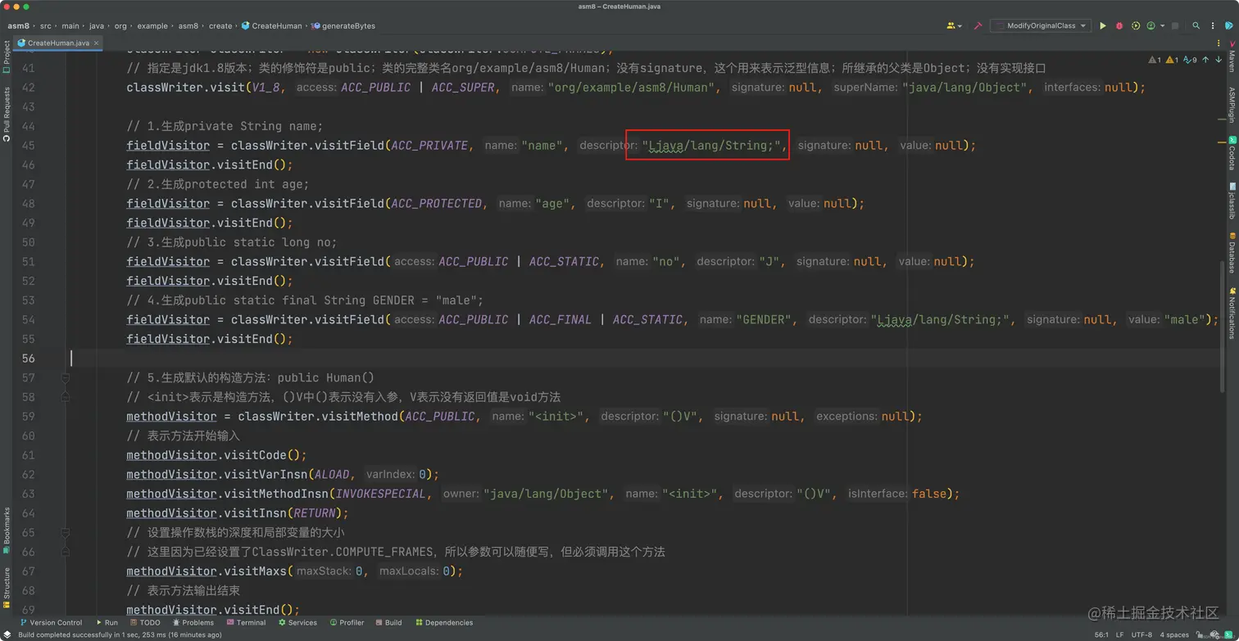Screen dimensions: 1239x641
Task: Open the Terminal tool window
Action: point(246,623)
